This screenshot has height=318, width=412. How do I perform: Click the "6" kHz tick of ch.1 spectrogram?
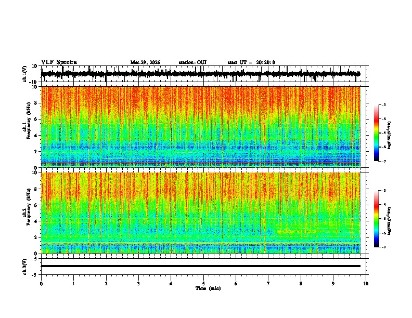click(x=36, y=119)
